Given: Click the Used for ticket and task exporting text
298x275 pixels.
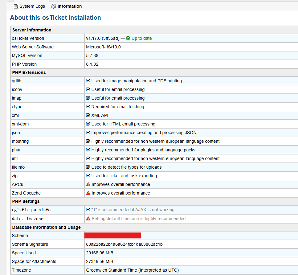Looking at the screenshot, I should [x=124, y=176].
